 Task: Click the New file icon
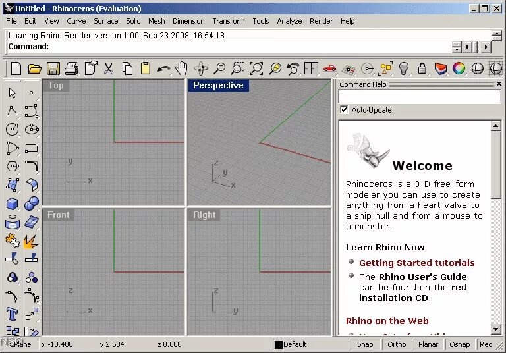tap(16, 68)
